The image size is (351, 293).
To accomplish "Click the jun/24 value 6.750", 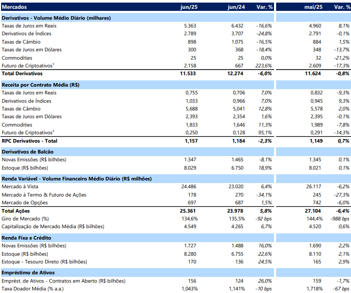I will (x=237, y=168).
